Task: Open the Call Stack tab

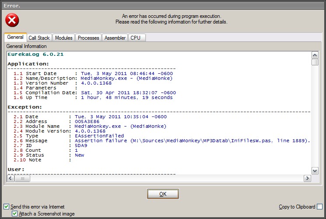Action: point(39,38)
